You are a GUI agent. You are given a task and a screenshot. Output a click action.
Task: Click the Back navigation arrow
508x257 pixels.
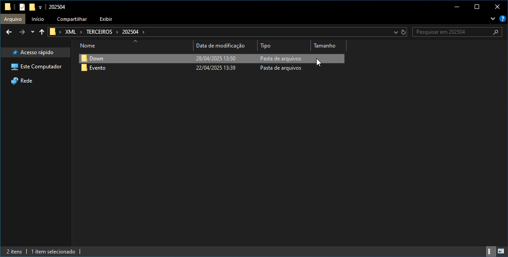8,32
